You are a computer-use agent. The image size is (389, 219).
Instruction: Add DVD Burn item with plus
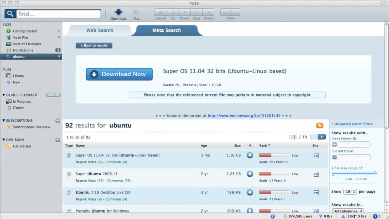[58, 140]
